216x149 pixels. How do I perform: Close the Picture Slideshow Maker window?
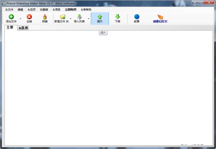click(x=209, y=3)
